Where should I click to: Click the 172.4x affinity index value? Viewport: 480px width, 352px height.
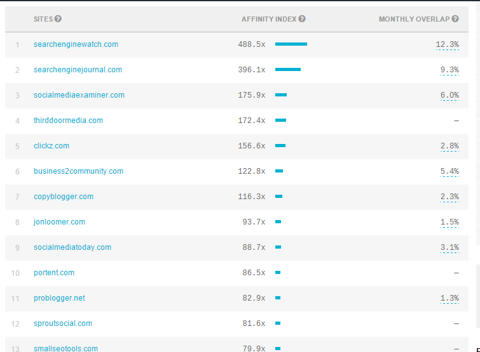pos(252,121)
